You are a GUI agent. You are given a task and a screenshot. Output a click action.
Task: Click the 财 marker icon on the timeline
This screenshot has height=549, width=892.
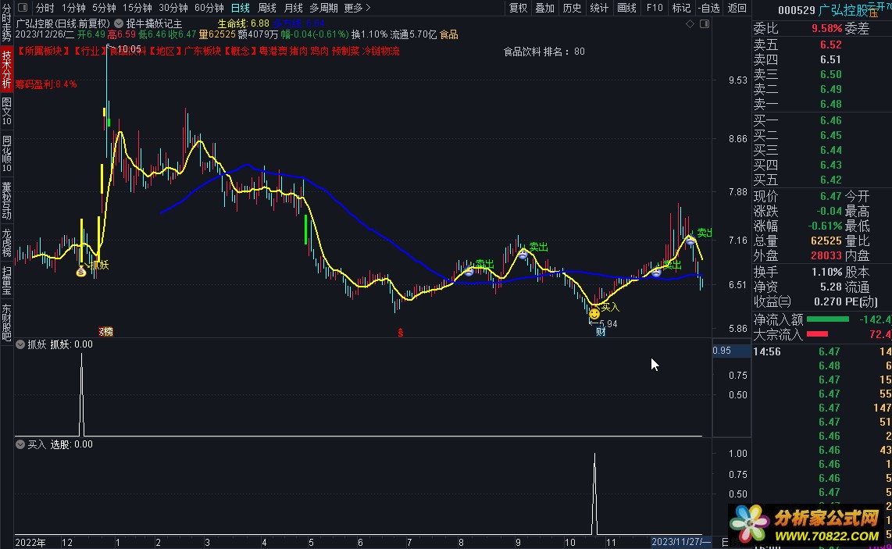coord(601,332)
